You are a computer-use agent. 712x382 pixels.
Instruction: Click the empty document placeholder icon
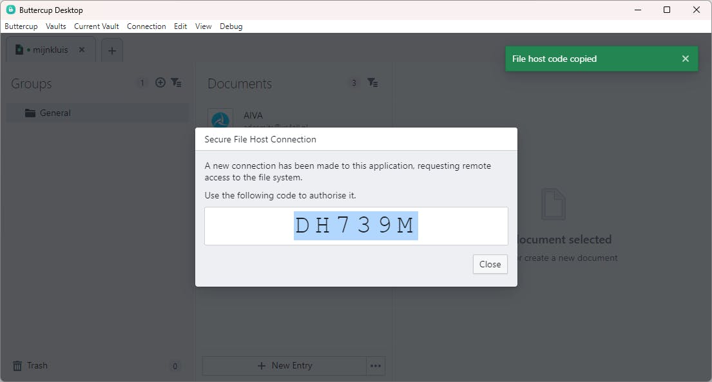[x=553, y=204]
